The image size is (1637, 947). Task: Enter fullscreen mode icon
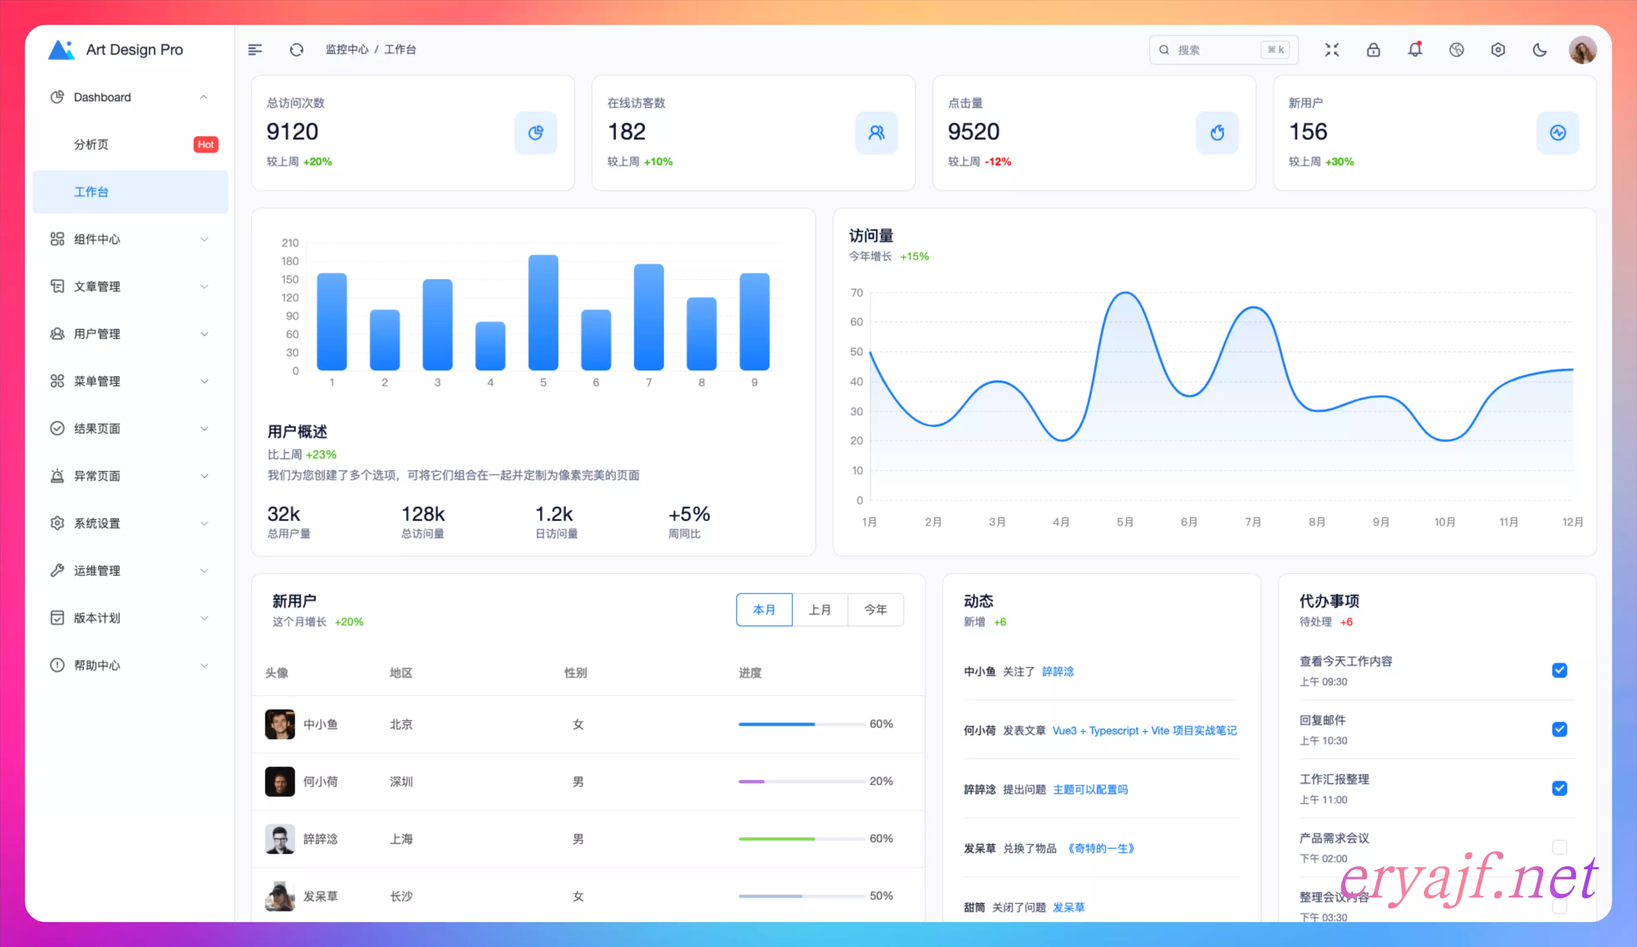tap(1332, 50)
